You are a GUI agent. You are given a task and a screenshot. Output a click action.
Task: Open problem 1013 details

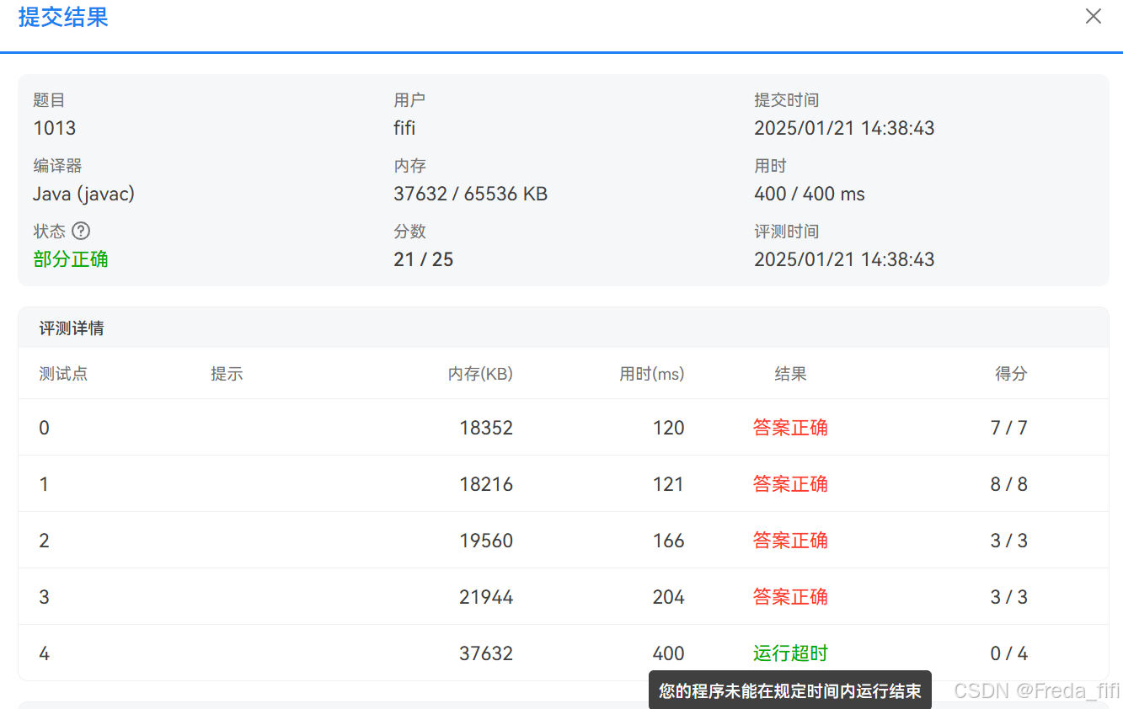(54, 128)
